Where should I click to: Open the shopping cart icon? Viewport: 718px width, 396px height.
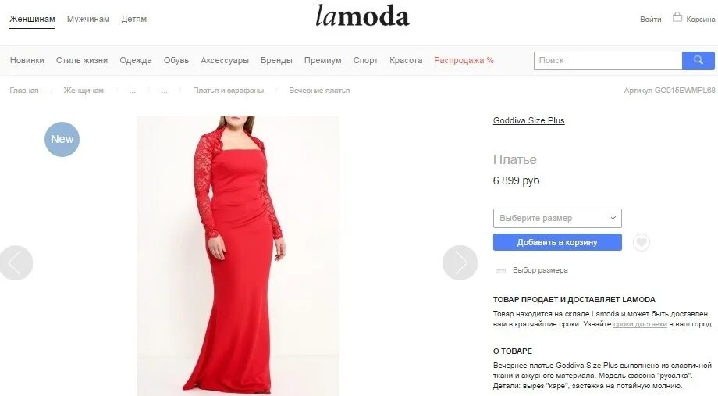(677, 17)
